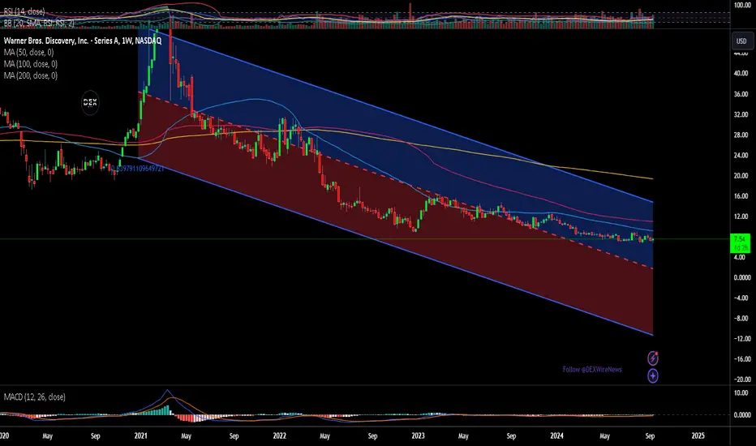Click the 40.00 price scale label
Screen dimensions: 756x446
741,73
